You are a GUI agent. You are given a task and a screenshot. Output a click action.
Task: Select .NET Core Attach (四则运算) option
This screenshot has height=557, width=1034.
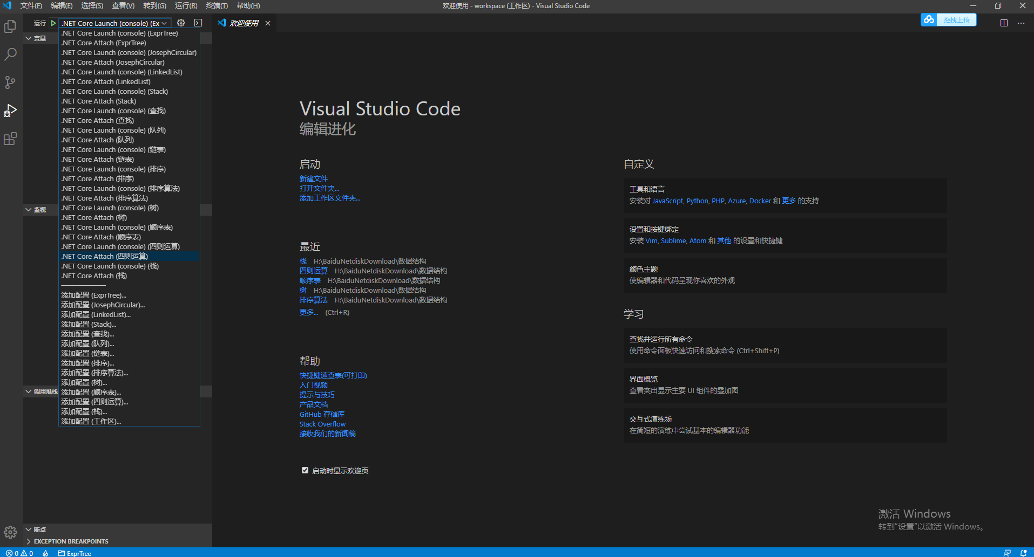coord(129,257)
